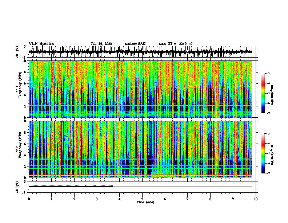
Task: Click the ch.1 spectrogram '6' kHz tick label
Action: (25, 83)
